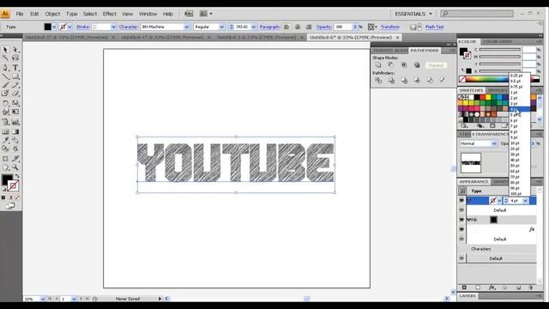Select the Pencil tool
549x309 pixels.
[15, 85]
